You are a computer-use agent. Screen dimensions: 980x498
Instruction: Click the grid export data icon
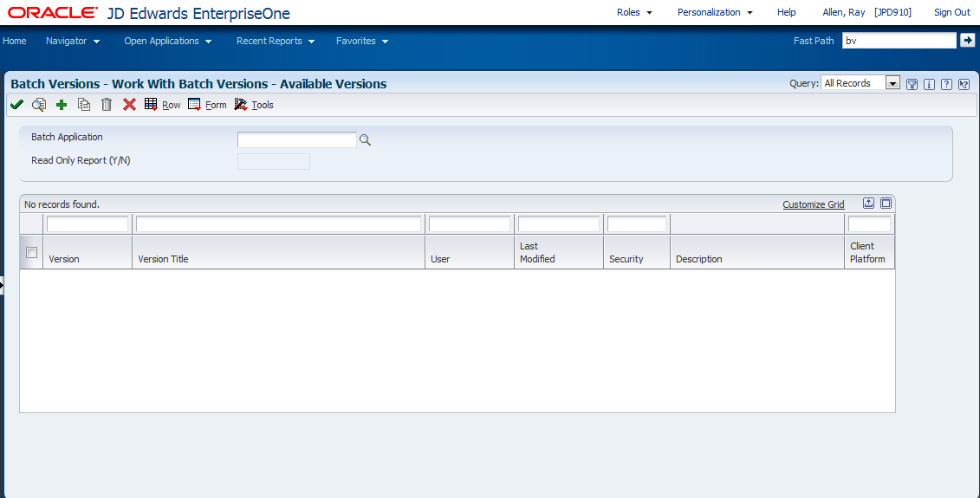click(869, 203)
